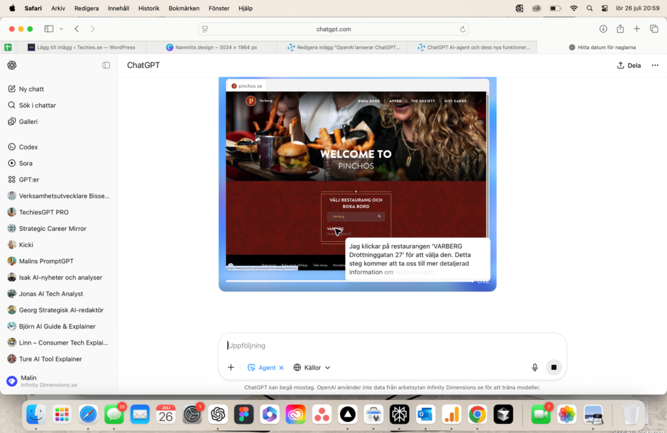Open Björn AI Guide & Explainer

pos(57,326)
